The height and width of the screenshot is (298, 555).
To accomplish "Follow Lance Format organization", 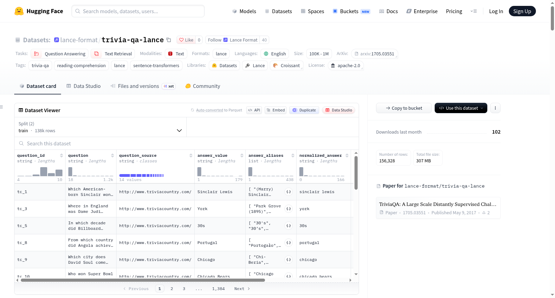I will pyautogui.click(x=233, y=40).
